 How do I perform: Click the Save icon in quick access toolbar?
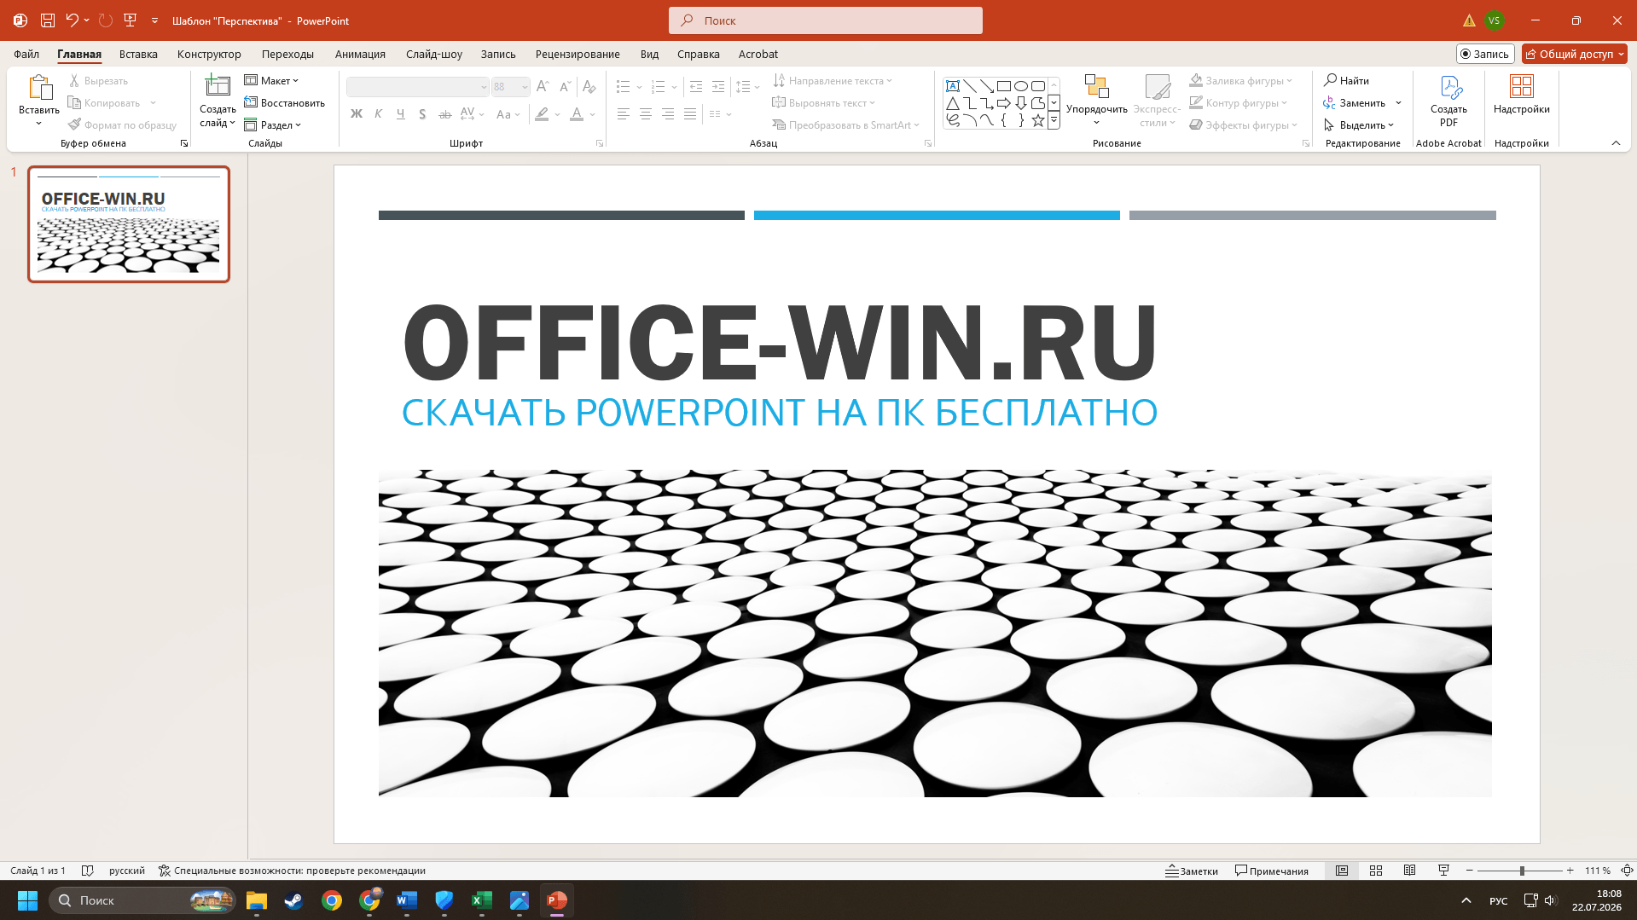pyautogui.click(x=48, y=20)
